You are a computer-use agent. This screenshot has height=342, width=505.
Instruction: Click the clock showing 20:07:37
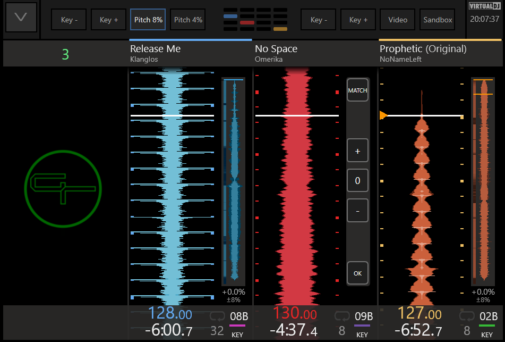point(485,19)
